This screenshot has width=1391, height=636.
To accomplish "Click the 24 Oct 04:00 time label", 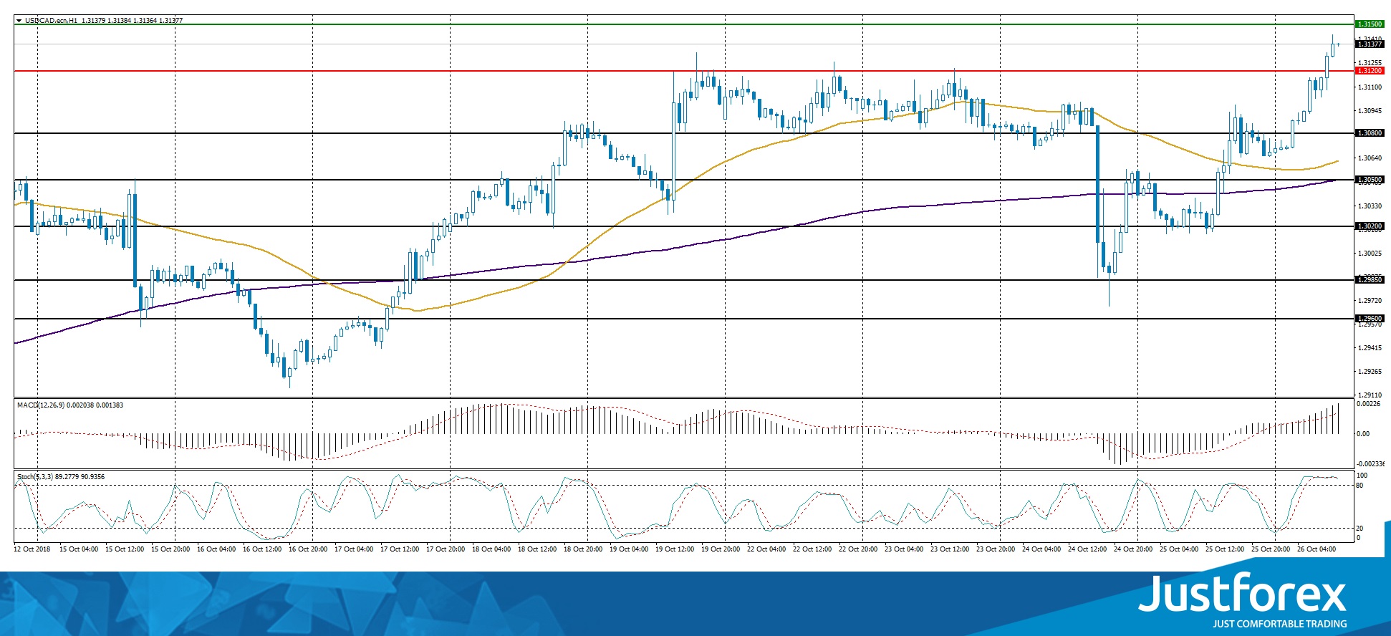I will pyautogui.click(x=1041, y=549).
